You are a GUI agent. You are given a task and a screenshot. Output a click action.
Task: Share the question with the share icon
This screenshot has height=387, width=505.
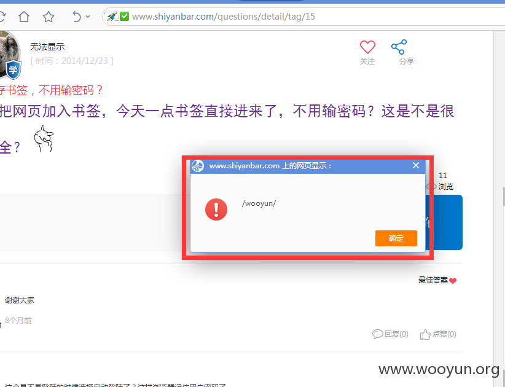(399, 47)
